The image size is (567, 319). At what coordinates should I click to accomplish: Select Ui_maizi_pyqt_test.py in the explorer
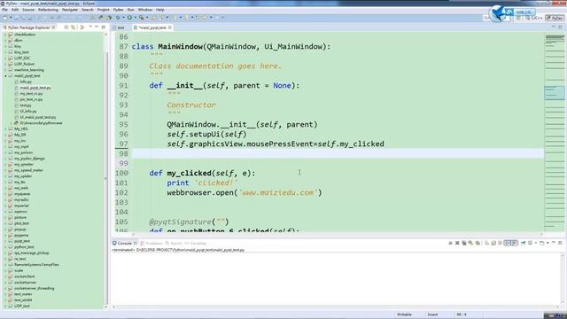pos(37,117)
